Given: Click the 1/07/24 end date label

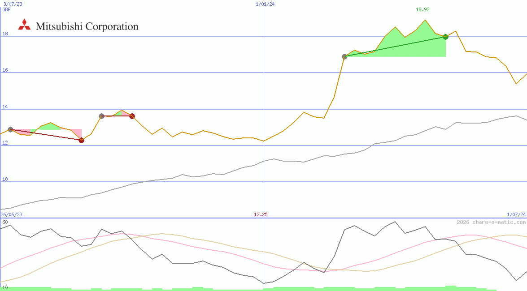Looking at the screenshot, I should [516, 214].
